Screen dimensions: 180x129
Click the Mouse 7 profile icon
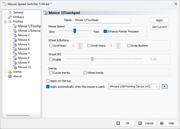pos(15,53)
